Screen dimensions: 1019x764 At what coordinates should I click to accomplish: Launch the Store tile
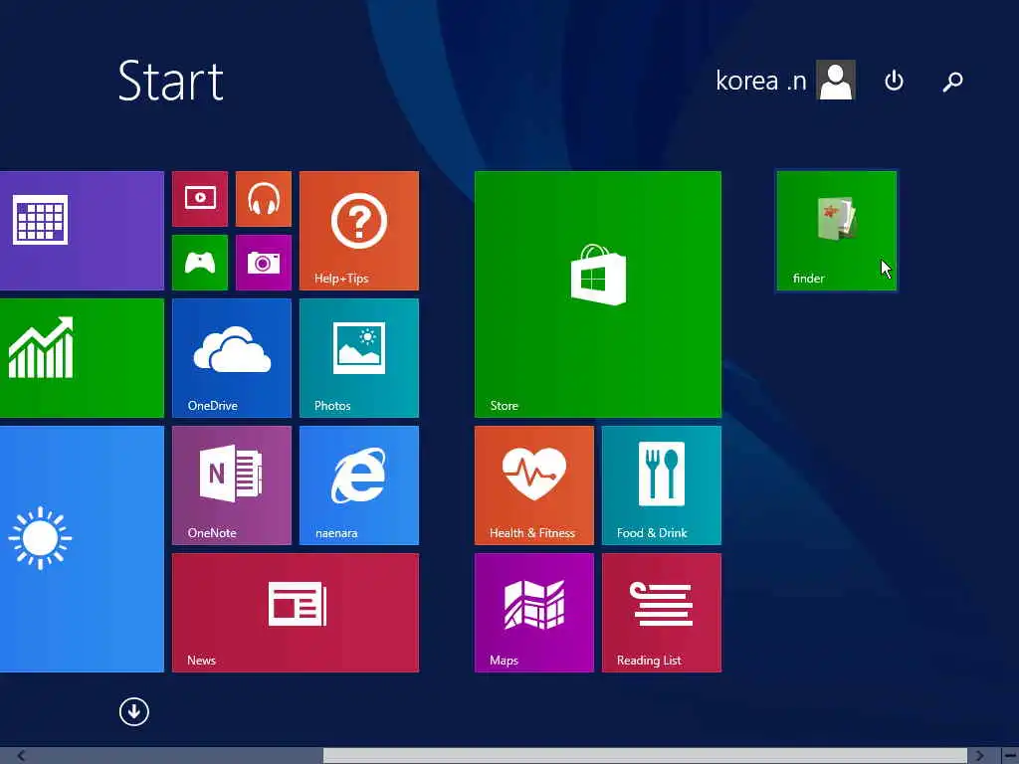[598, 294]
